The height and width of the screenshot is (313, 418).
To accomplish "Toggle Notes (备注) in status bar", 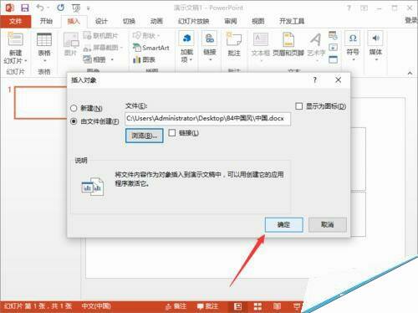I will tap(176, 306).
